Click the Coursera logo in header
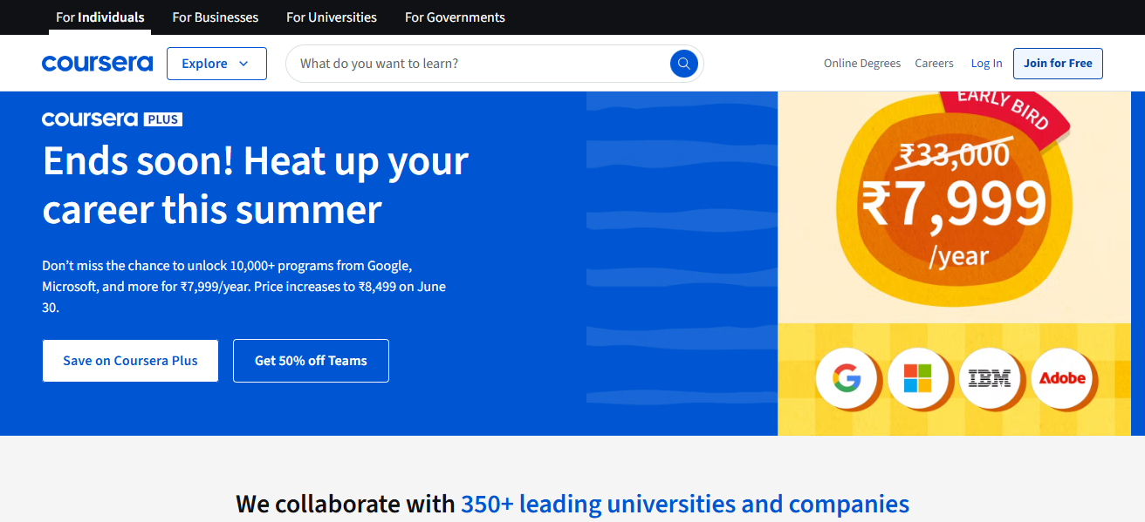This screenshot has height=522, width=1145. pos(97,64)
